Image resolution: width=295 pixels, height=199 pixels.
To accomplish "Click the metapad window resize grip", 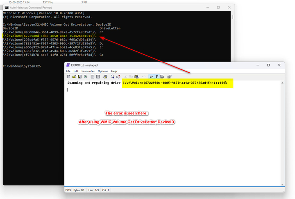I will [x=283, y=191].
